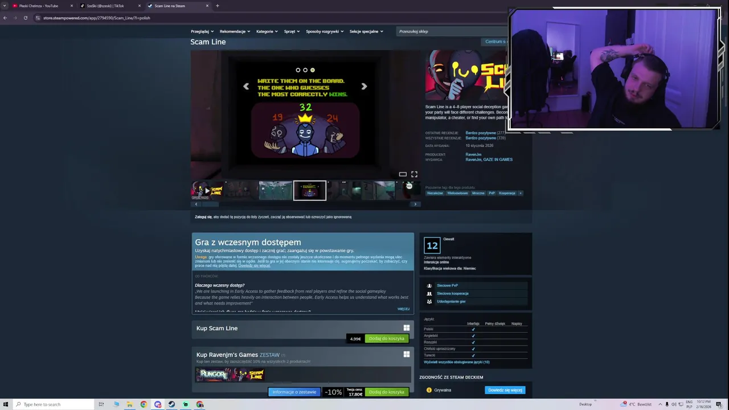The width and height of the screenshot is (729, 410).
Task: Expand the Rekomendacje store menu
Action: coord(235,31)
